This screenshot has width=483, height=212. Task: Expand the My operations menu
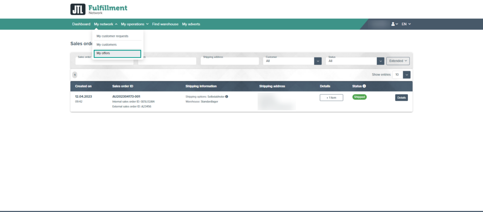(x=134, y=24)
